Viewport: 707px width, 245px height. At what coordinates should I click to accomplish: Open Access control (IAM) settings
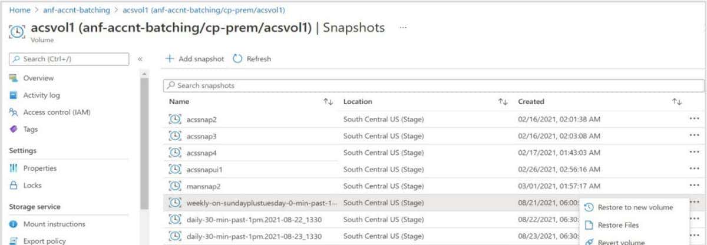57,112
